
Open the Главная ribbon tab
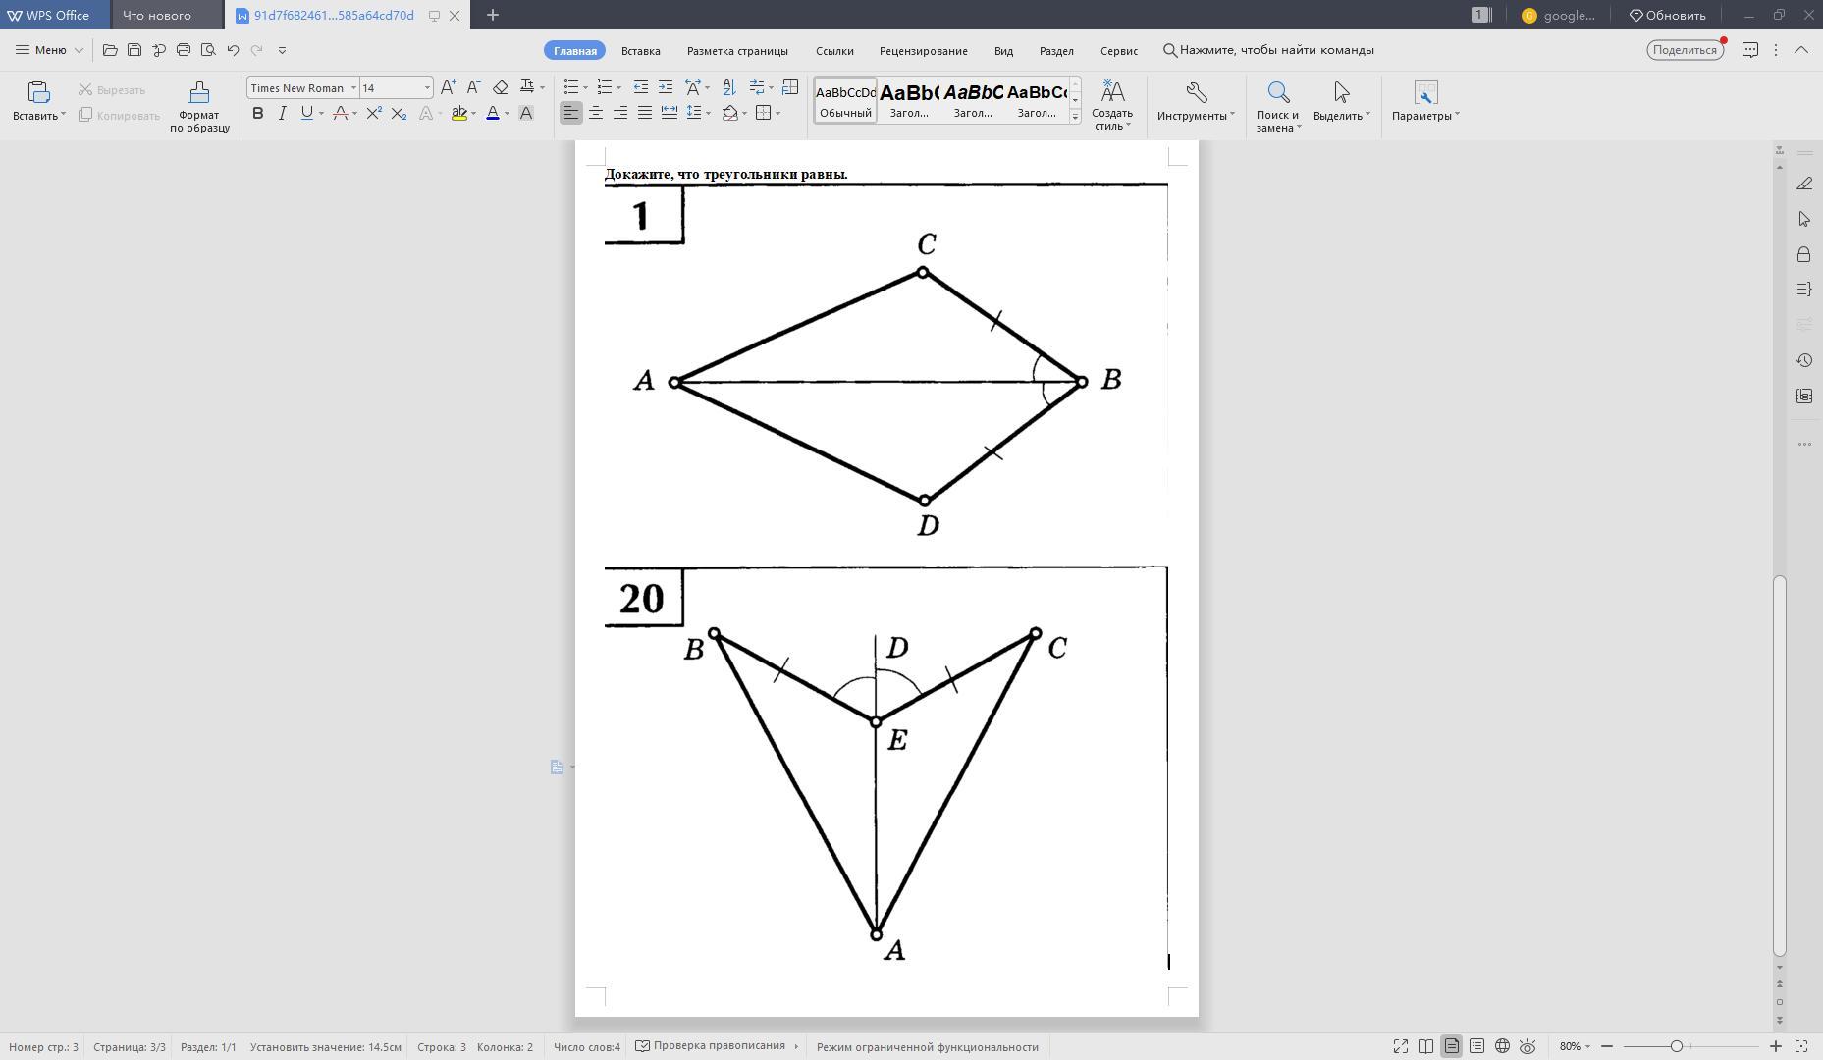(574, 50)
